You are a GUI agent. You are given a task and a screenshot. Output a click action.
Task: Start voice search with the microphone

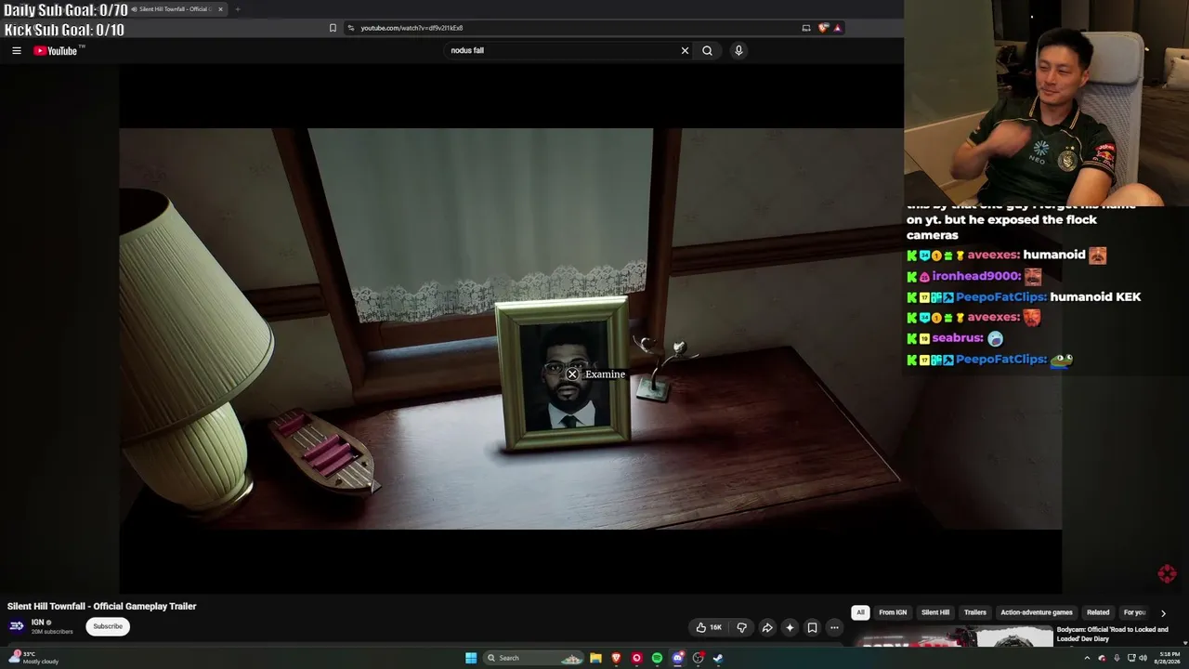738,51
